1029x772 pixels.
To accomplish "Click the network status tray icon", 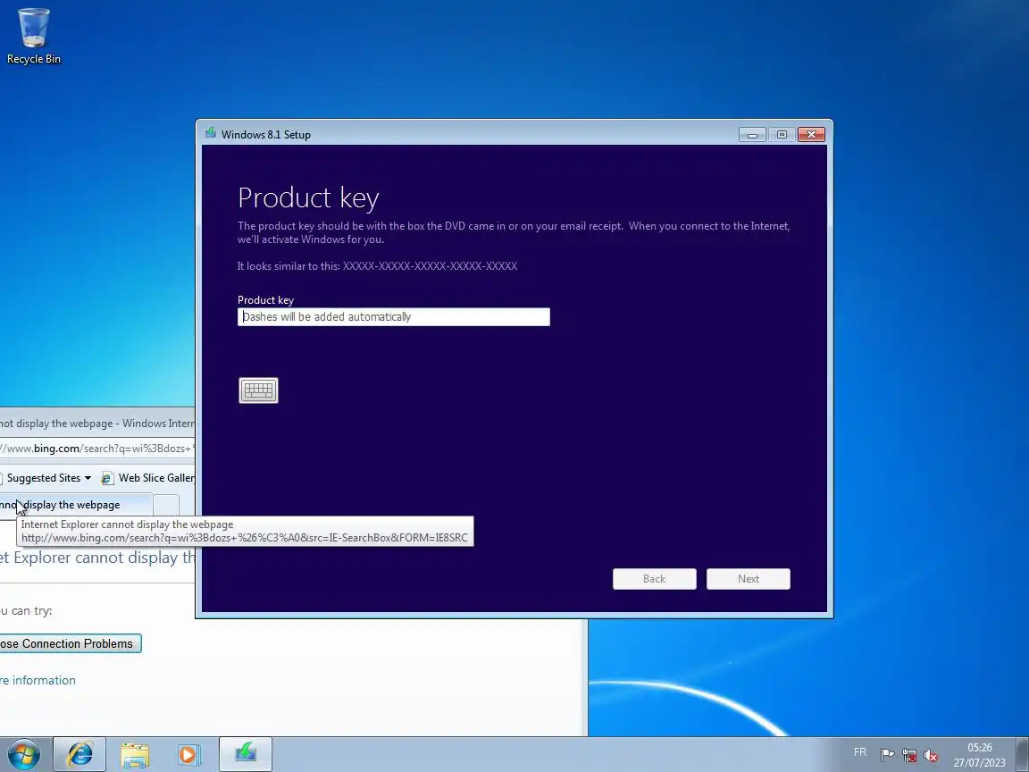I will click(909, 755).
